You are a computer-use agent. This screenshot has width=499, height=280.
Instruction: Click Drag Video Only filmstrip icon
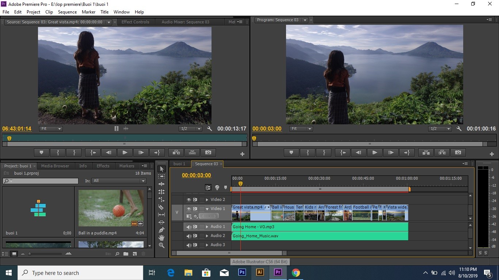[117, 129]
